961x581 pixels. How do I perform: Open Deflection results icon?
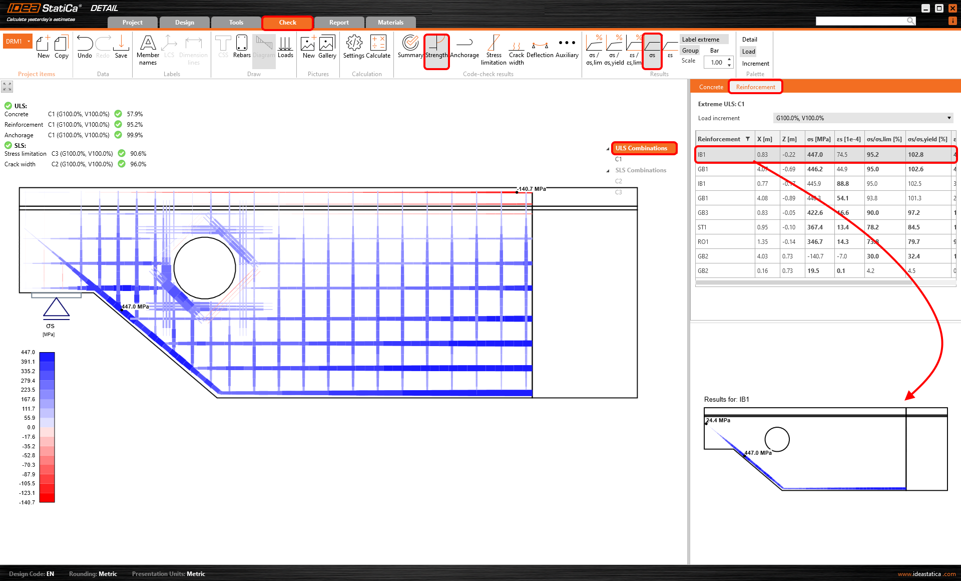(x=540, y=46)
